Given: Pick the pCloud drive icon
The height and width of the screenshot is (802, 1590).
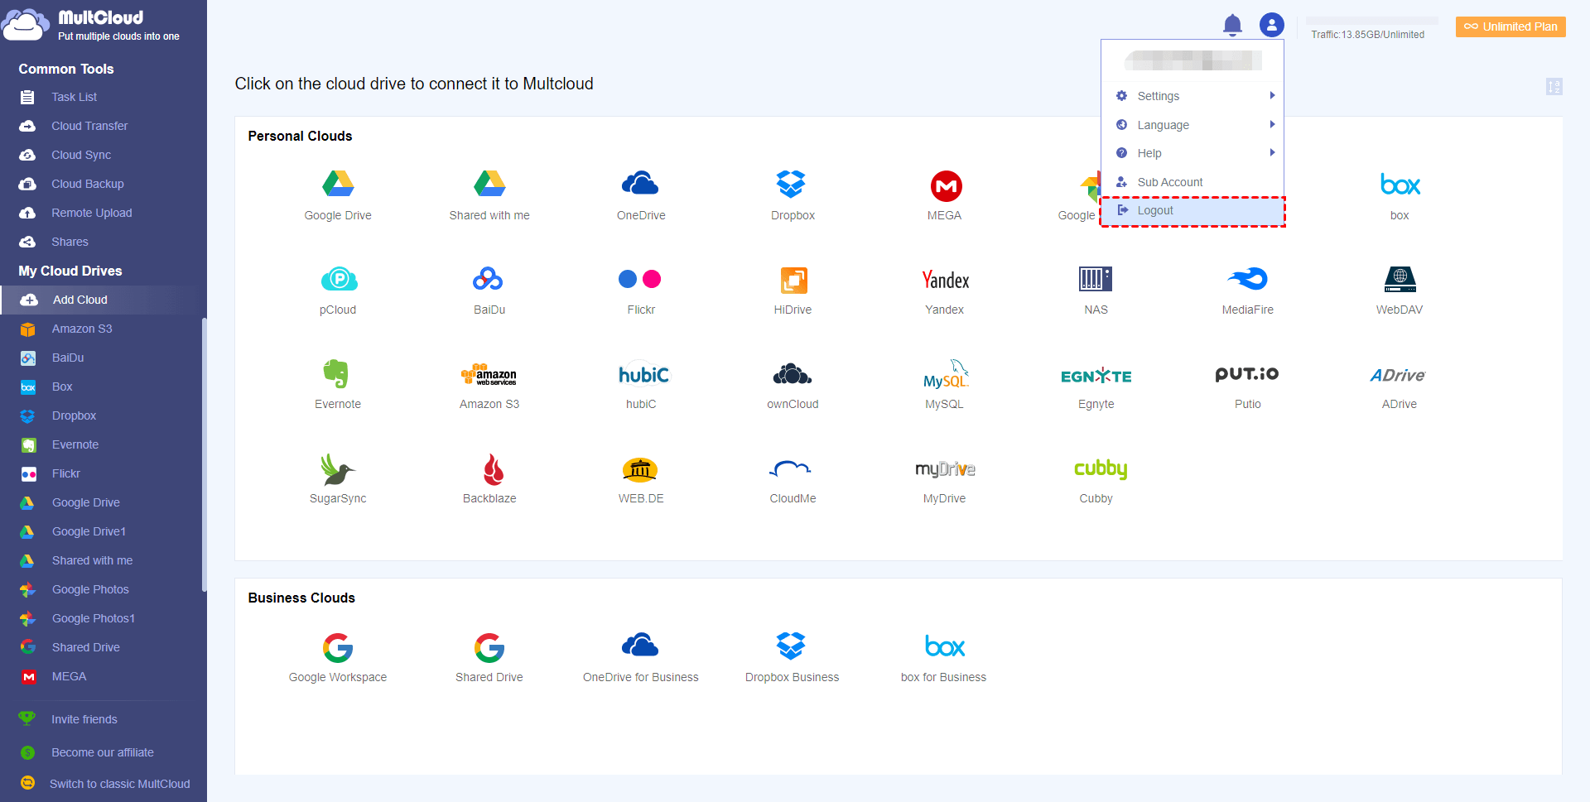Looking at the screenshot, I should click(339, 279).
